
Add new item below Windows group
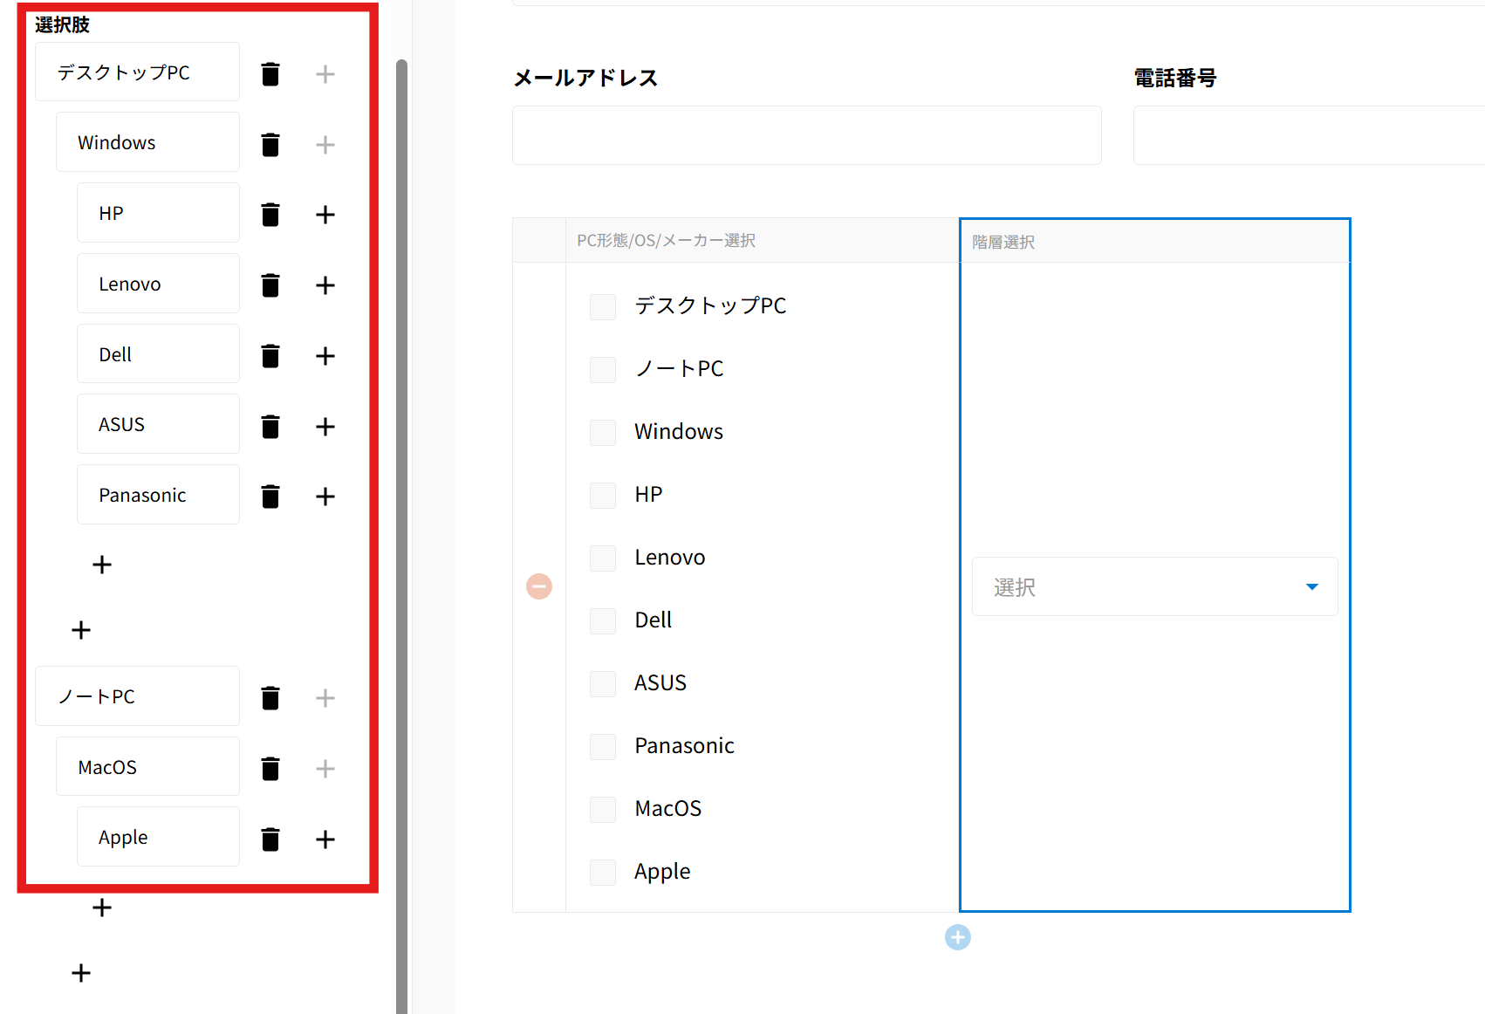click(81, 630)
